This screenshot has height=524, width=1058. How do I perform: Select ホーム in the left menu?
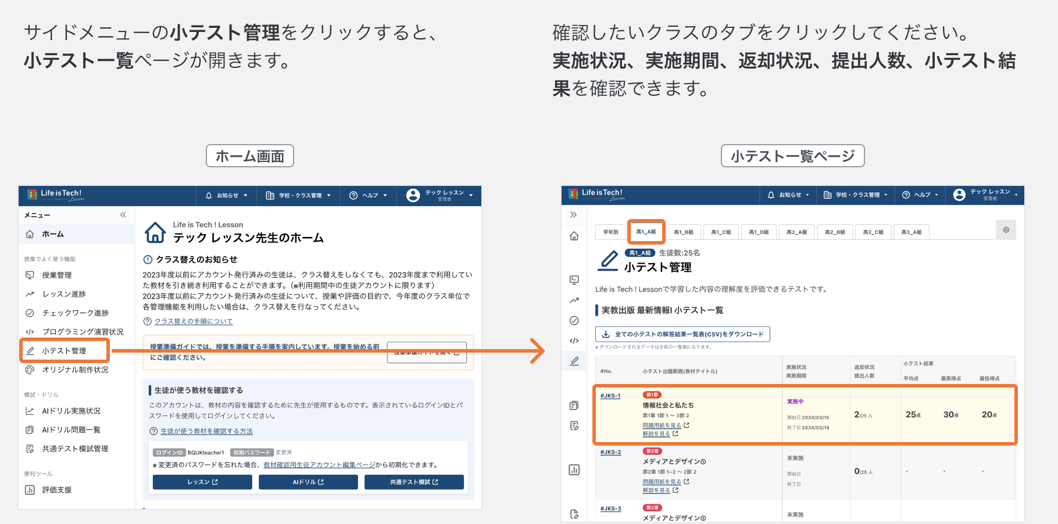pyautogui.click(x=77, y=234)
